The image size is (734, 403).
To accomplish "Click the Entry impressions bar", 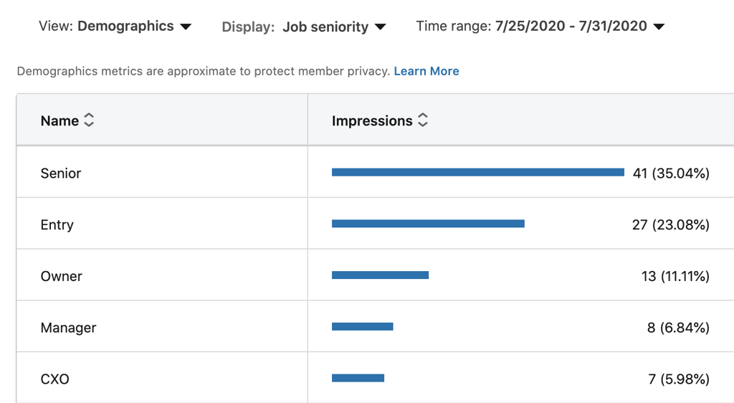I will [429, 224].
